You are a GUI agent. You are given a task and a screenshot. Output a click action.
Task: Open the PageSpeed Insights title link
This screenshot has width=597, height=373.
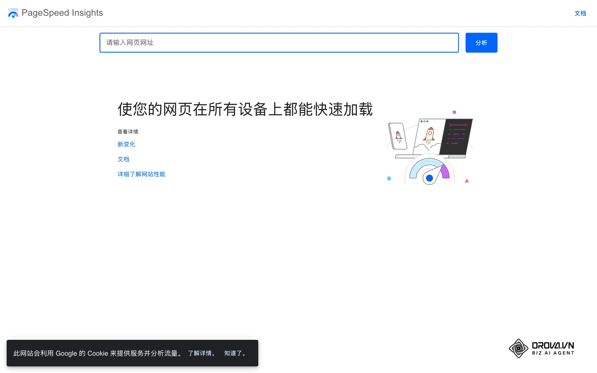[62, 13]
